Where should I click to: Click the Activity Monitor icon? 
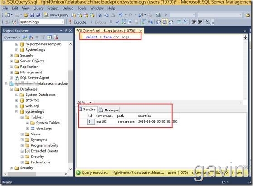[158, 15]
